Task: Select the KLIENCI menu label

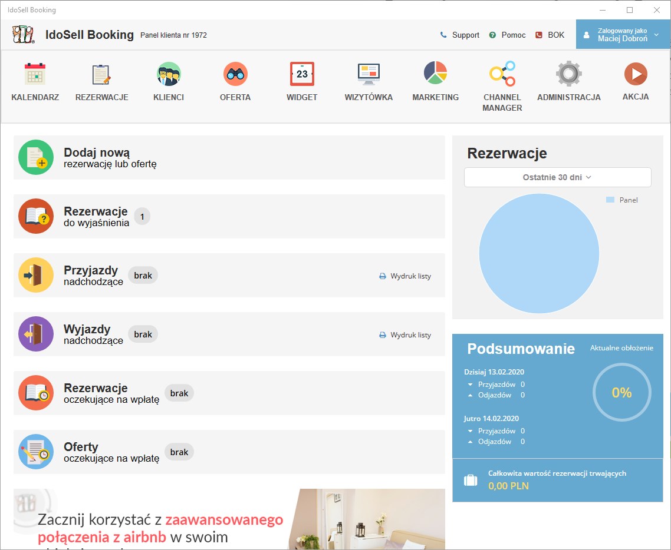Action: 169,97
